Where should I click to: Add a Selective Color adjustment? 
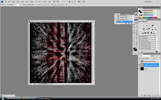pyautogui.click(x=154, y=33)
